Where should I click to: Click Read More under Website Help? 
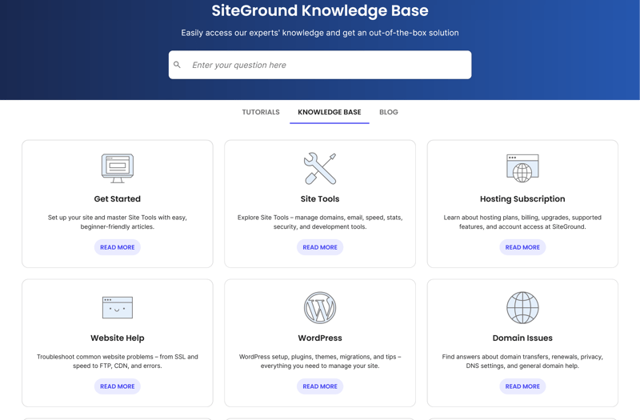pos(118,386)
